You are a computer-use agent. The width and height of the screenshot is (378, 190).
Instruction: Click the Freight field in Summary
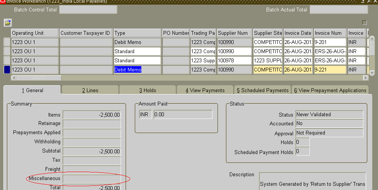(x=92, y=170)
